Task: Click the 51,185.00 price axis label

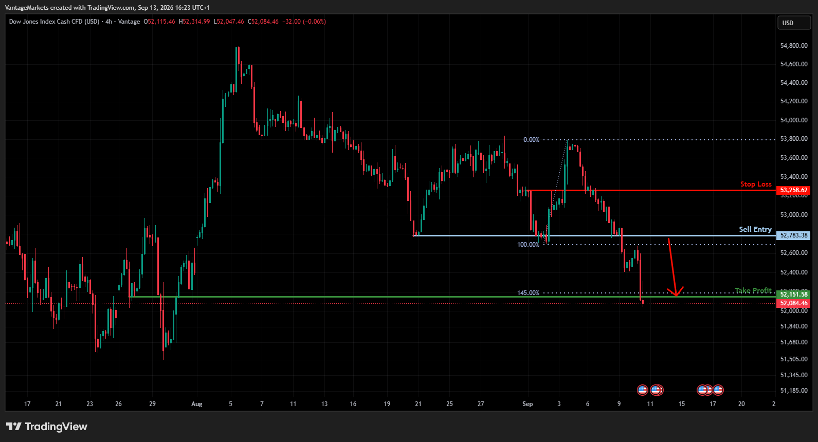Action: 794,391
